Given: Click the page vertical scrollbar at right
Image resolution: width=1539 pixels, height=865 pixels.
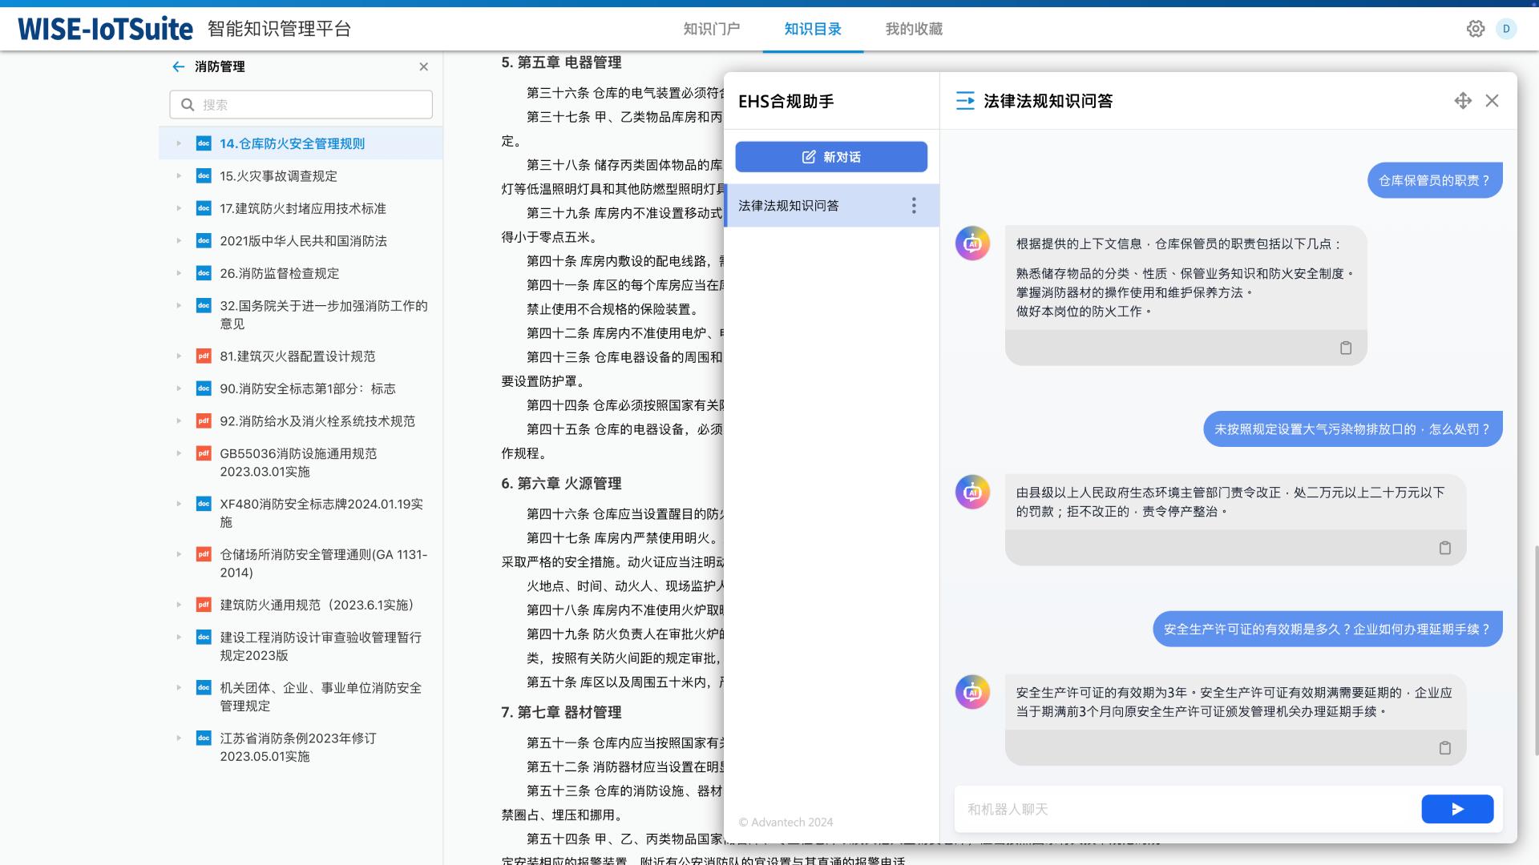Looking at the screenshot, I should [1536, 650].
